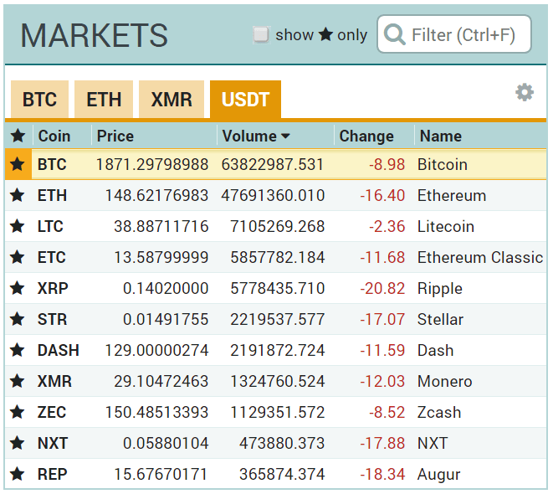Image resolution: width=553 pixels, height=494 pixels.
Task: Click volume 1129351.572
Action: pos(277,412)
